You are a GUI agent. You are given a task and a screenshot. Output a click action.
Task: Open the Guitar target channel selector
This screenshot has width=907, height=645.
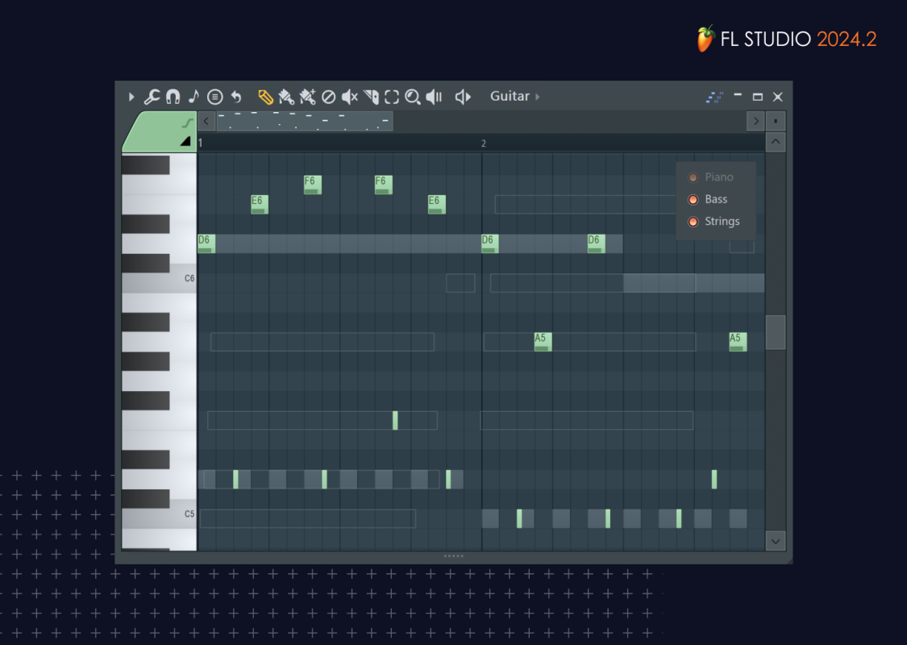click(x=514, y=96)
